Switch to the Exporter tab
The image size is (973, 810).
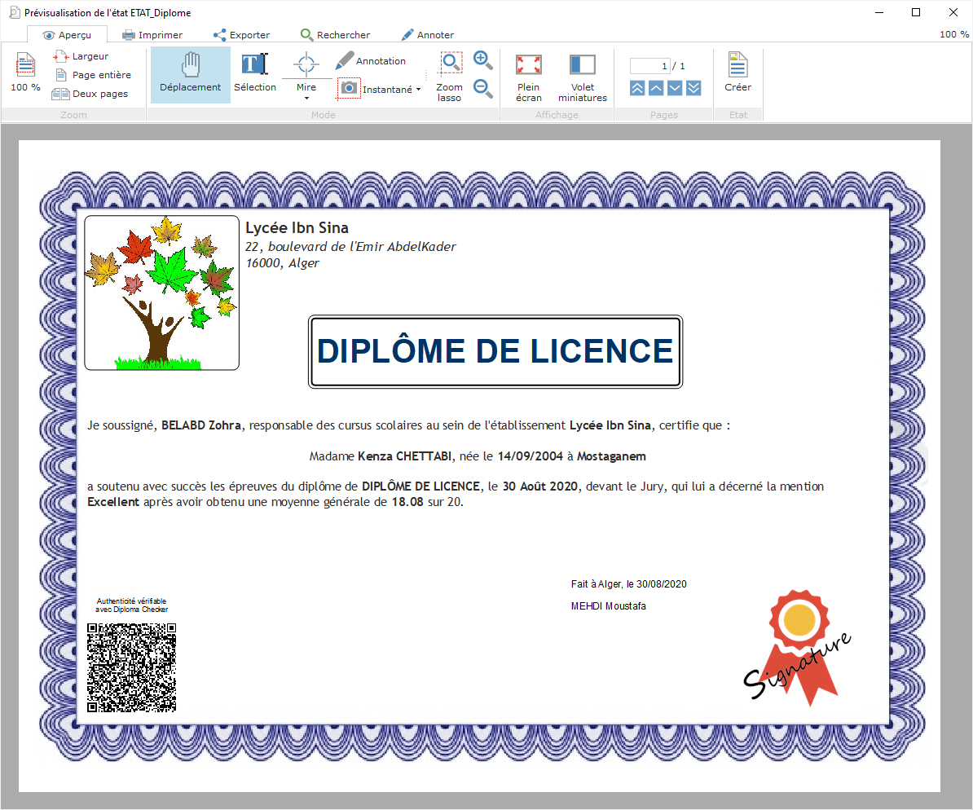(241, 35)
